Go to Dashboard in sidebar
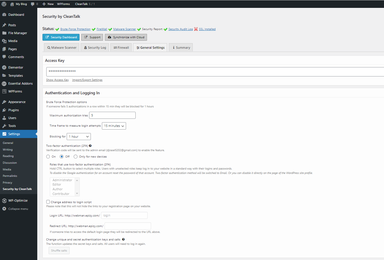 (16, 15)
